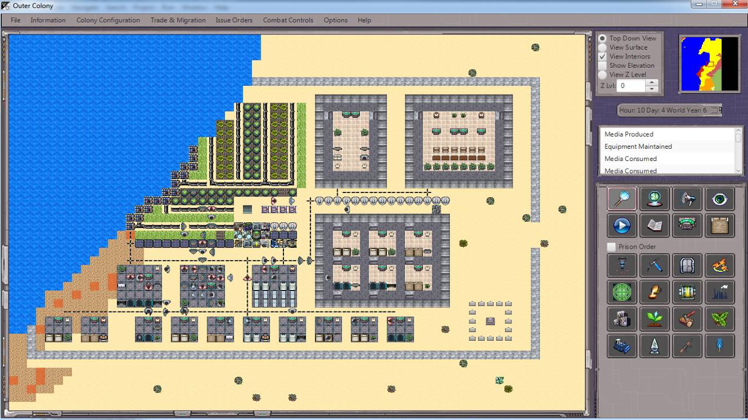Click the green eye icon
Image resolution: width=748 pixels, height=420 pixels.
(x=719, y=198)
